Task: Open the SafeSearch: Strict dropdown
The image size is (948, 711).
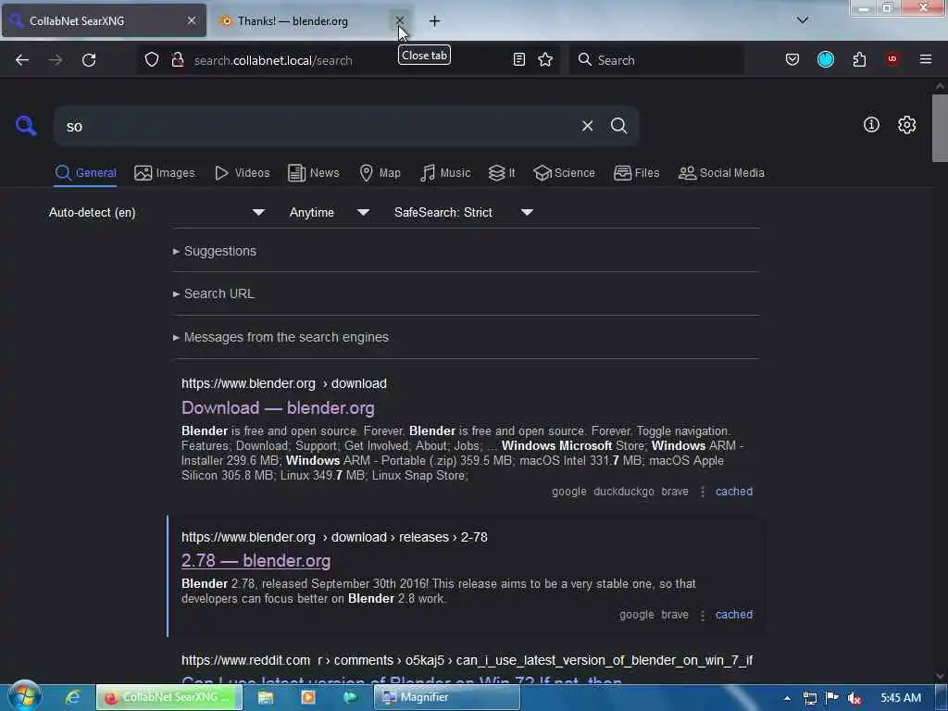Action: (463, 212)
